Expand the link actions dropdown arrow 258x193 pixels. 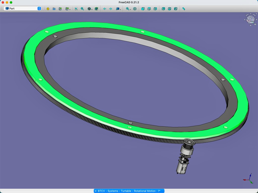tap(70, 9)
